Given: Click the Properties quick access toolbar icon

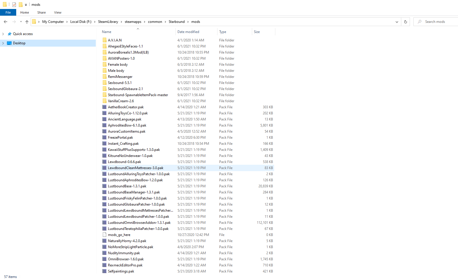Looking at the screenshot, I should click(14, 5).
